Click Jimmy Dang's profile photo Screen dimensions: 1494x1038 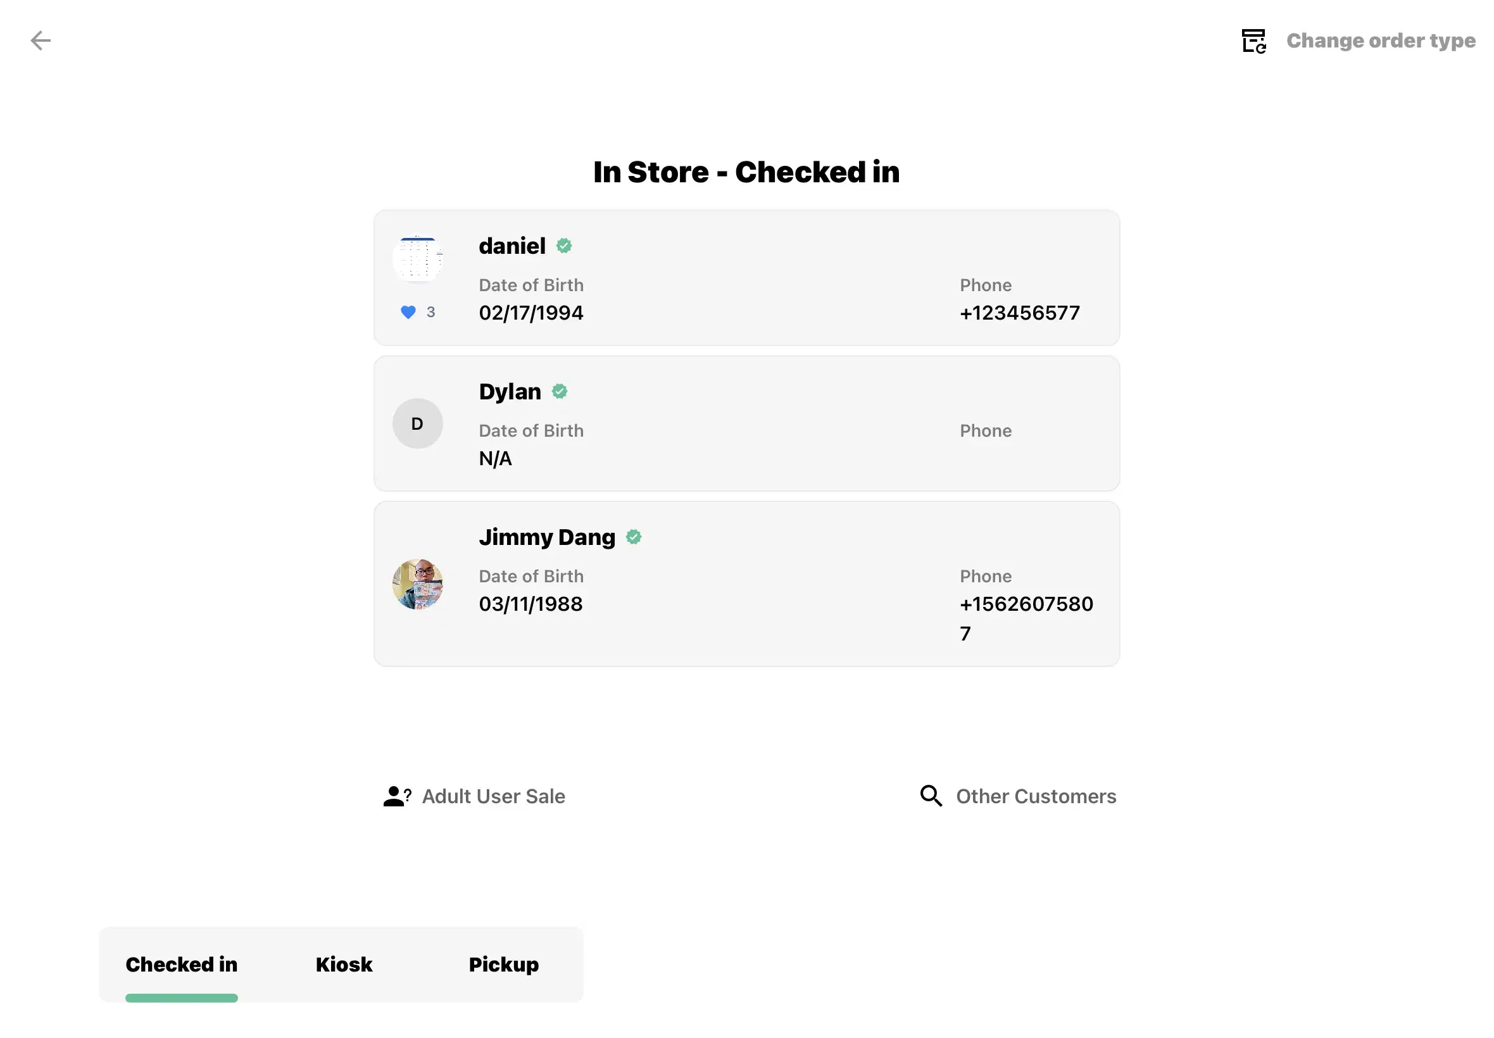pyautogui.click(x=417, y=584)
